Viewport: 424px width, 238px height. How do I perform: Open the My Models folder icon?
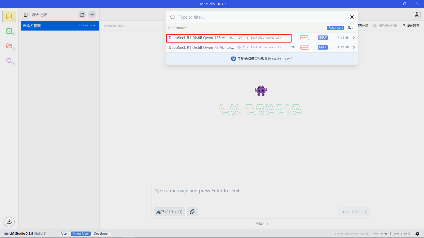9,46
